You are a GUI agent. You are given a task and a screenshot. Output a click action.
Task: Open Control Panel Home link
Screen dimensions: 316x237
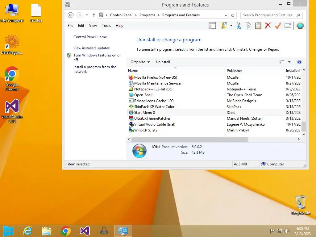point(90,37)
